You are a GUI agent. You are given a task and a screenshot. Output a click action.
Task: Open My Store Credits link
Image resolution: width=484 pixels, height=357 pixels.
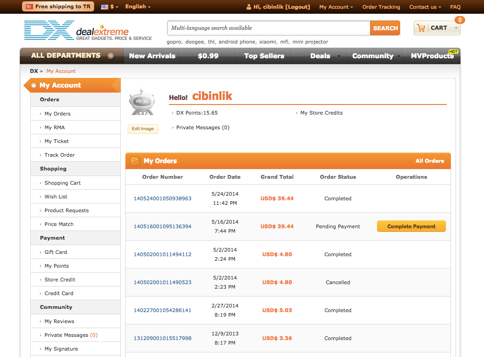pyautogui.click(x=321, y=113)
